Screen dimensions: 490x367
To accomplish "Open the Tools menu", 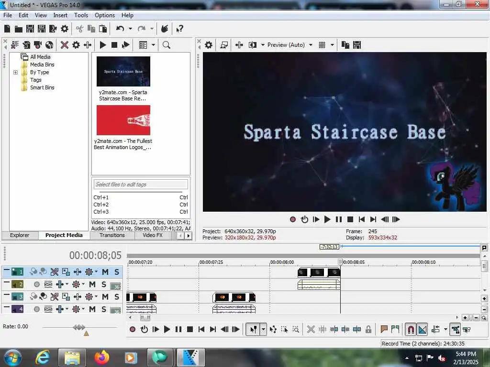I will click(81, 15).
